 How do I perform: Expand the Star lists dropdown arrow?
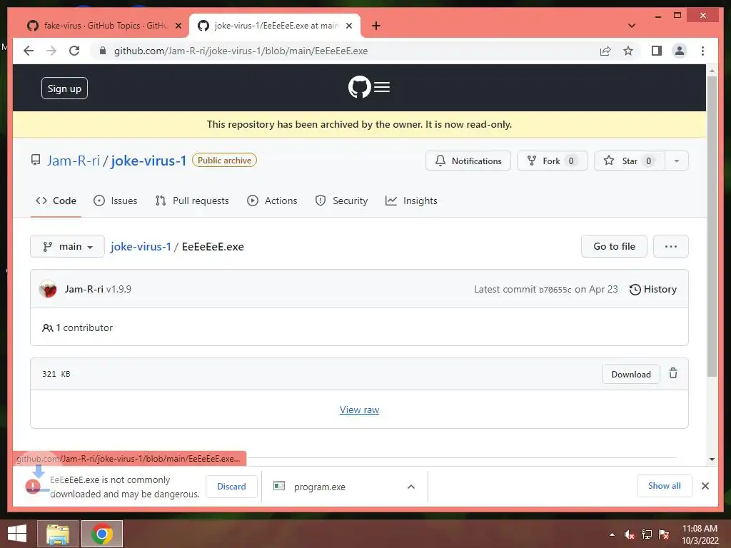tap(677, 161)
